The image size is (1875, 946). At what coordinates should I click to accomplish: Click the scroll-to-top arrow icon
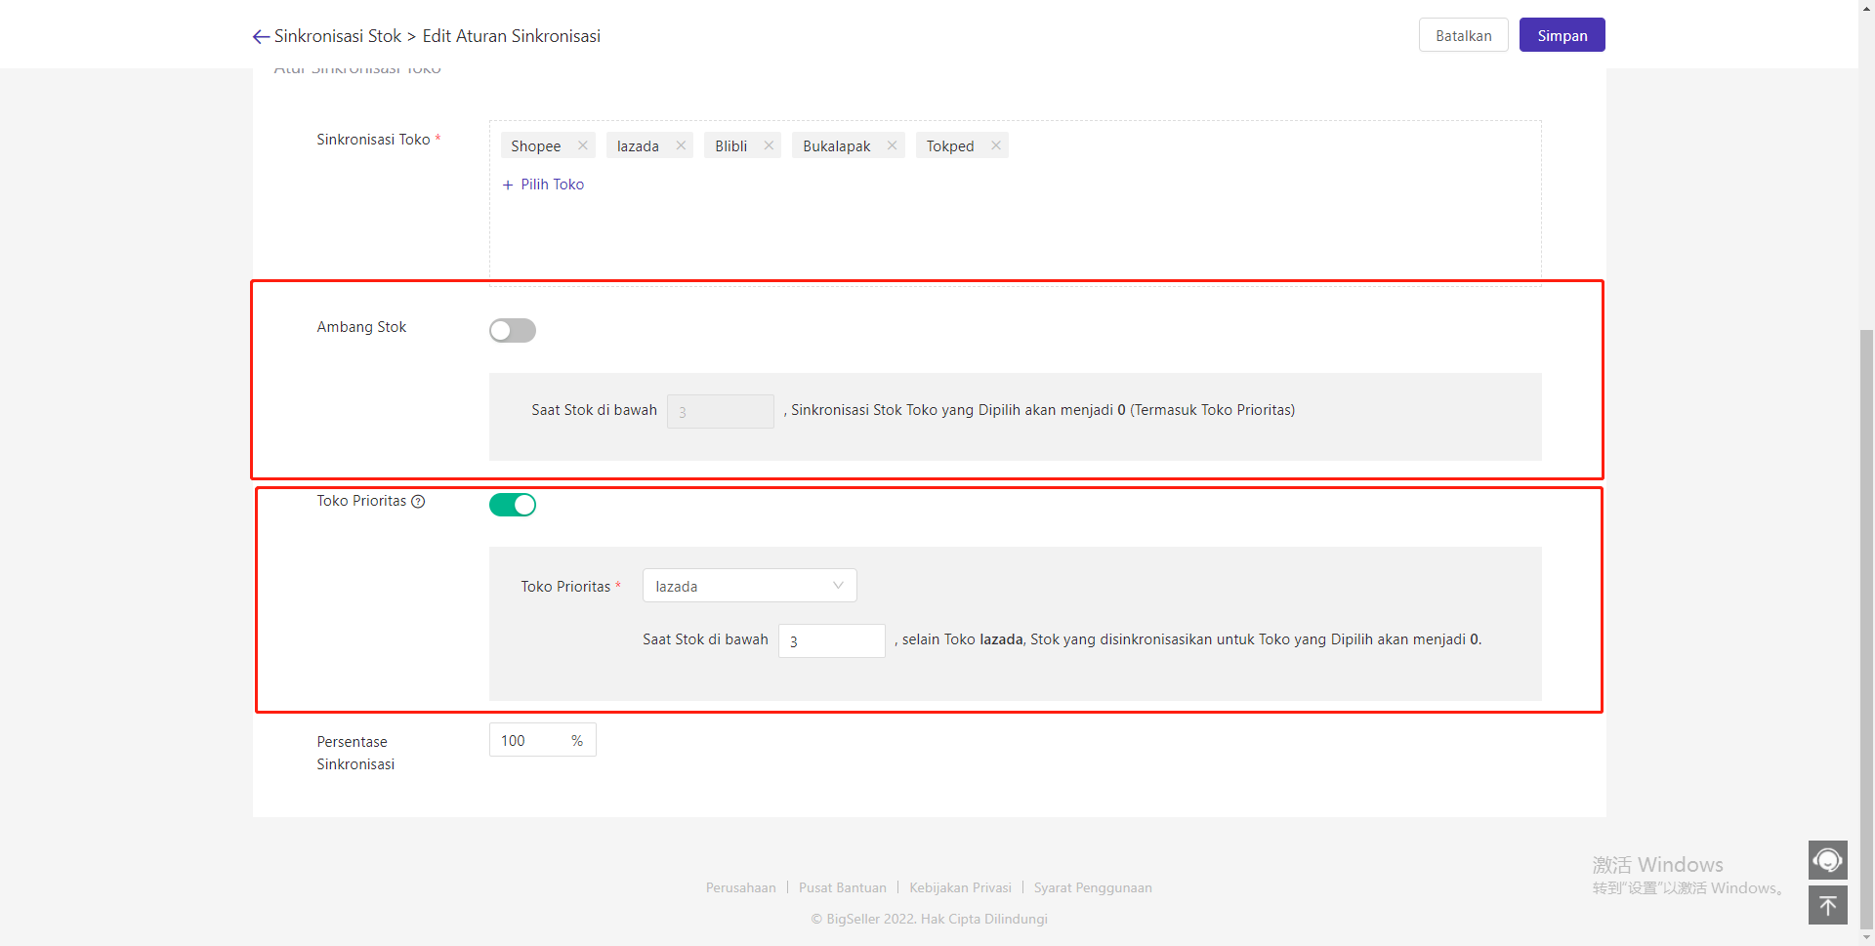(x=1827, y=905)
